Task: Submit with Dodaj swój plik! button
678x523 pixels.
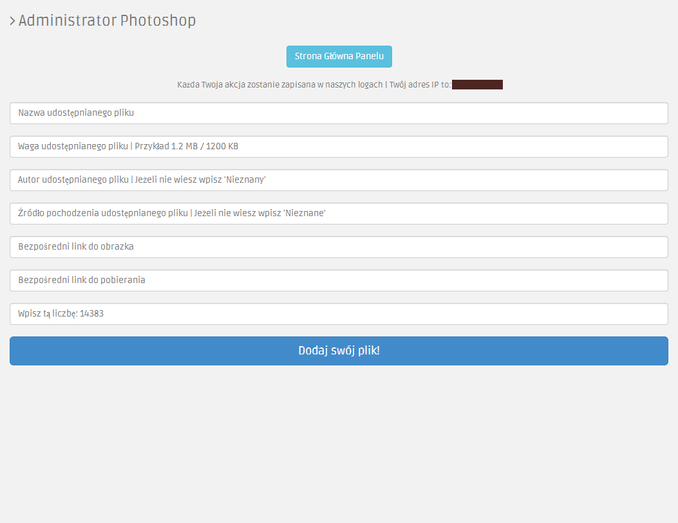Action: pyautogui.click(x=339, y=351)
